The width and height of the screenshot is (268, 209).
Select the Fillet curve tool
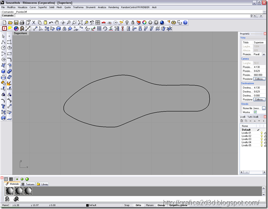(x=9, y=60)
